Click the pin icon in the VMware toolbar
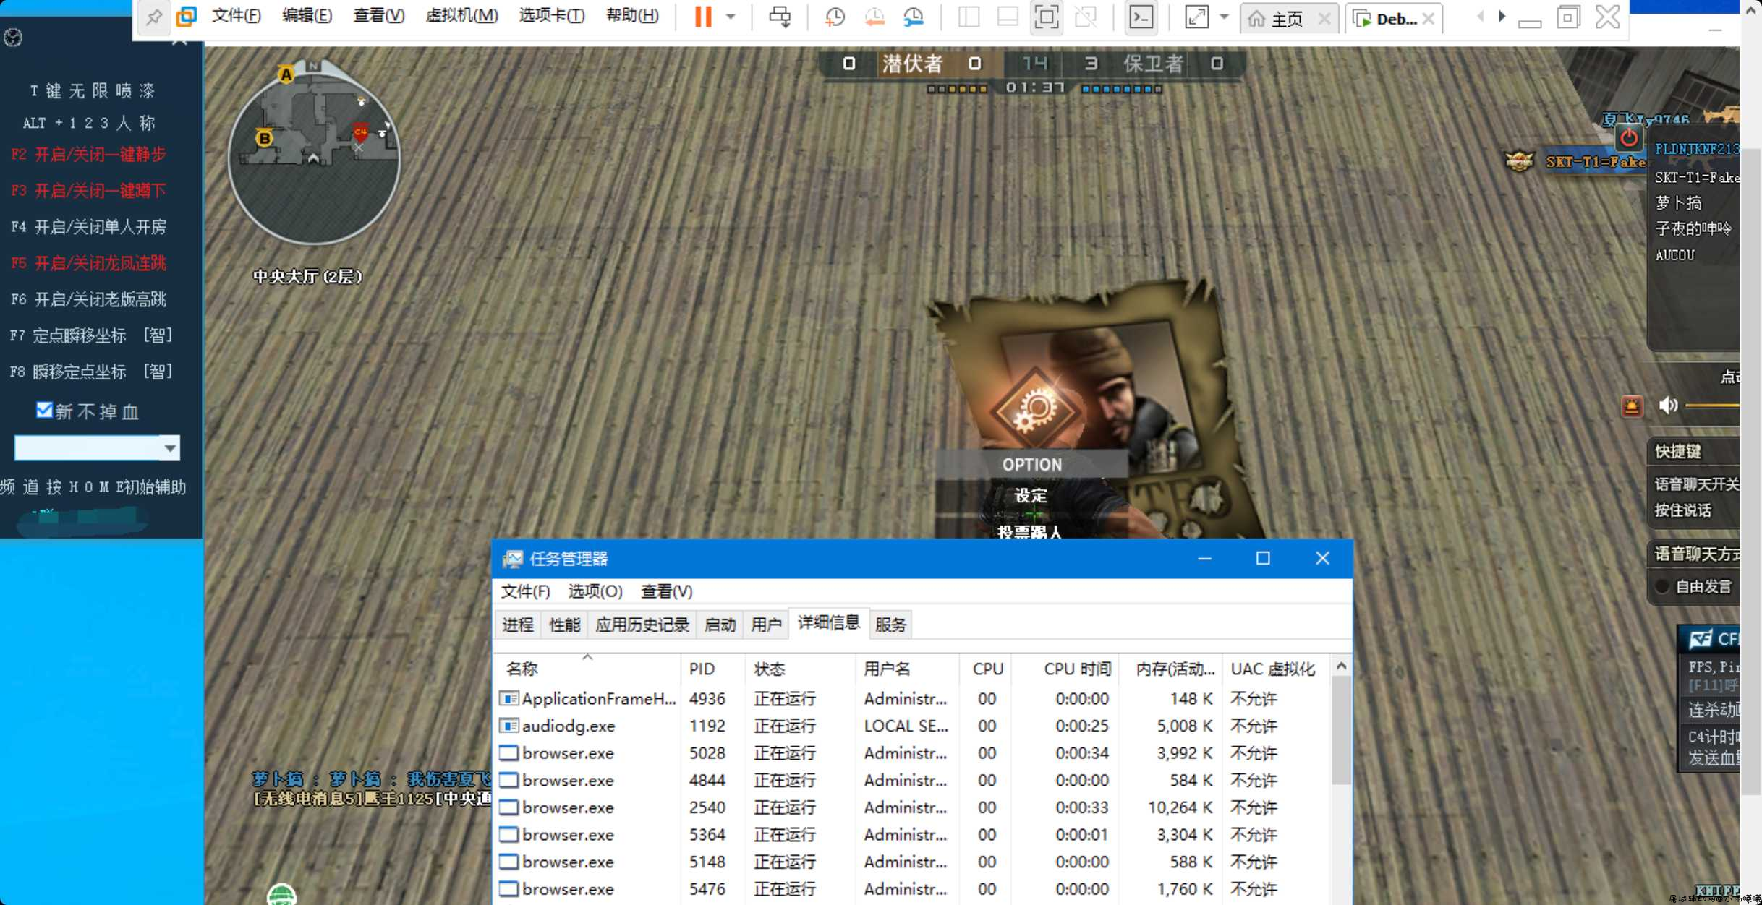 tap(153, 17)
